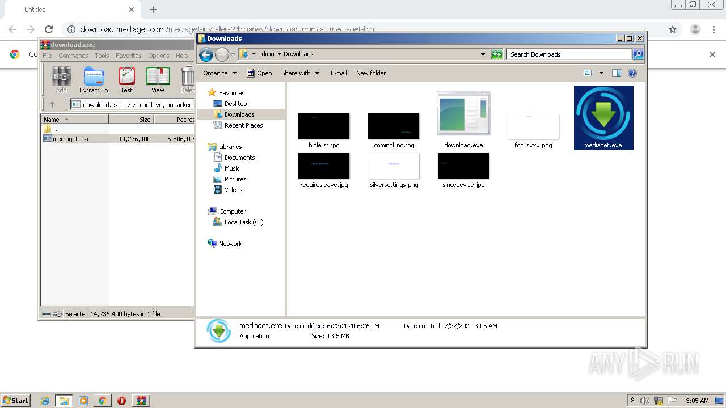Select Desktop in navigation pane
Viewport: 726px width, 408px height.
click(230, 104)
